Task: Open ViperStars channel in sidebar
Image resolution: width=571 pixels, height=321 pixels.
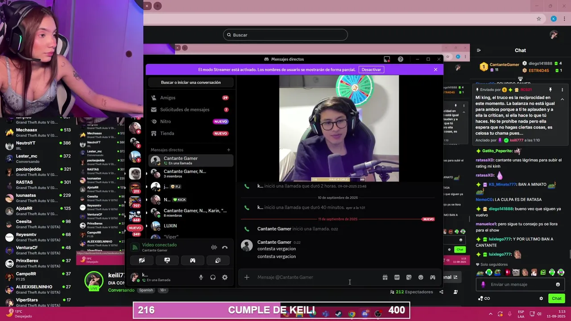Action: (x=38, y=302)
